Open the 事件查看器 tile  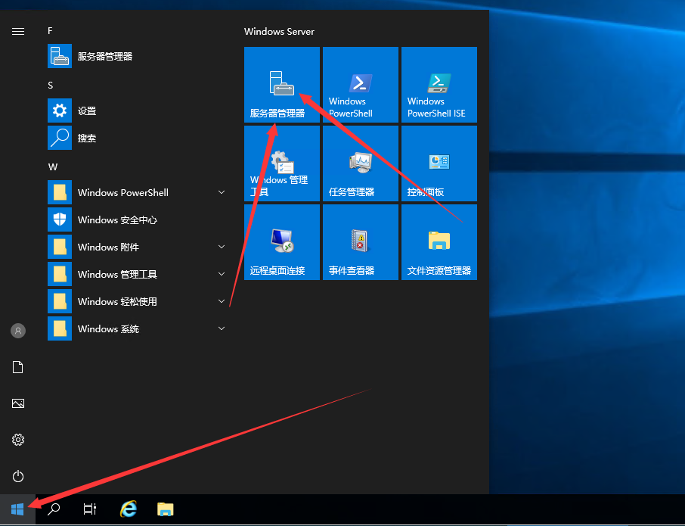coord(360,241)
